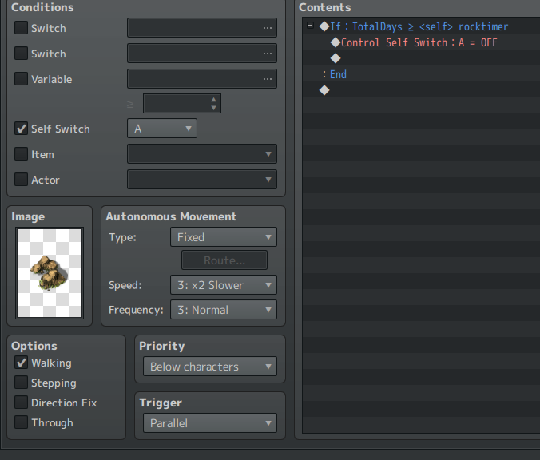Open the Item condition dropdown

click(202, 154)
